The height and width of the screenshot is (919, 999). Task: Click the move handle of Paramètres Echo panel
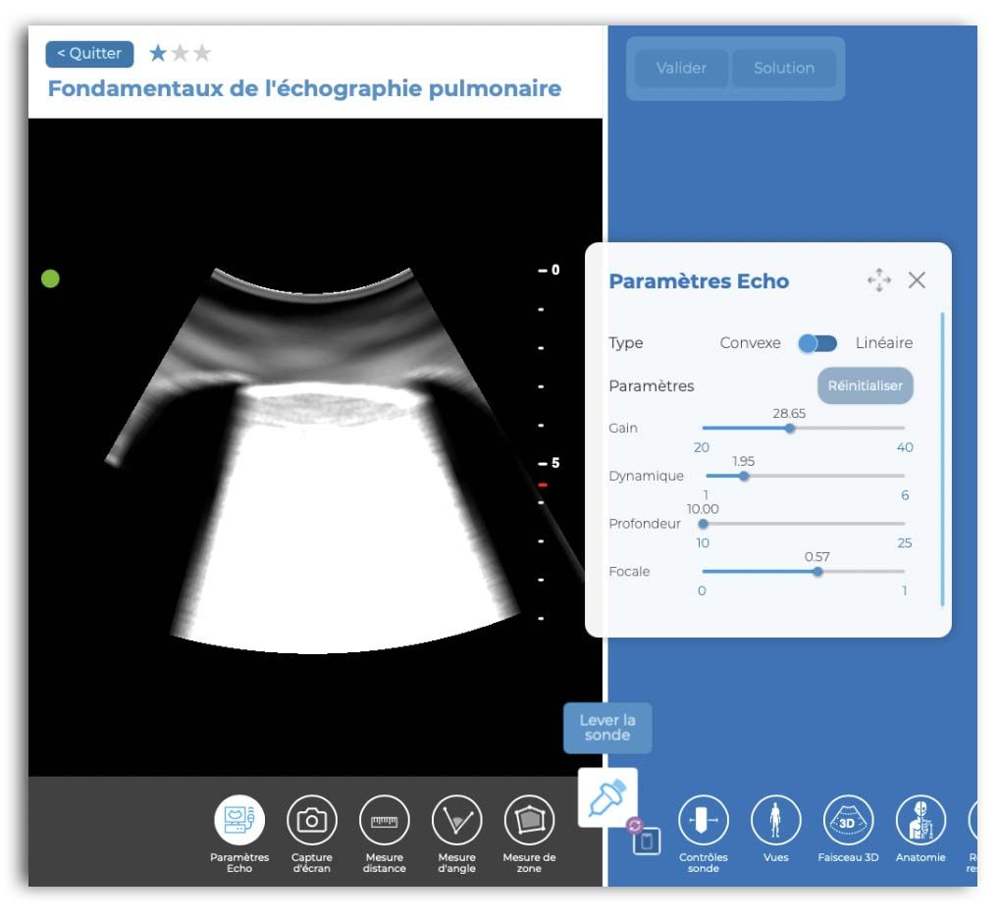(x=878, y=281)
